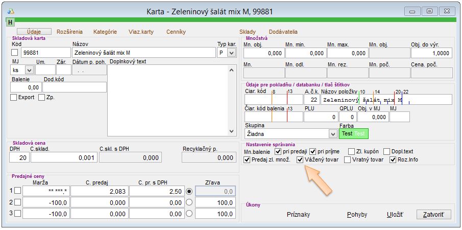Open the Cenníky tab
Screen dimensions: 462x230
coord(176,32)
